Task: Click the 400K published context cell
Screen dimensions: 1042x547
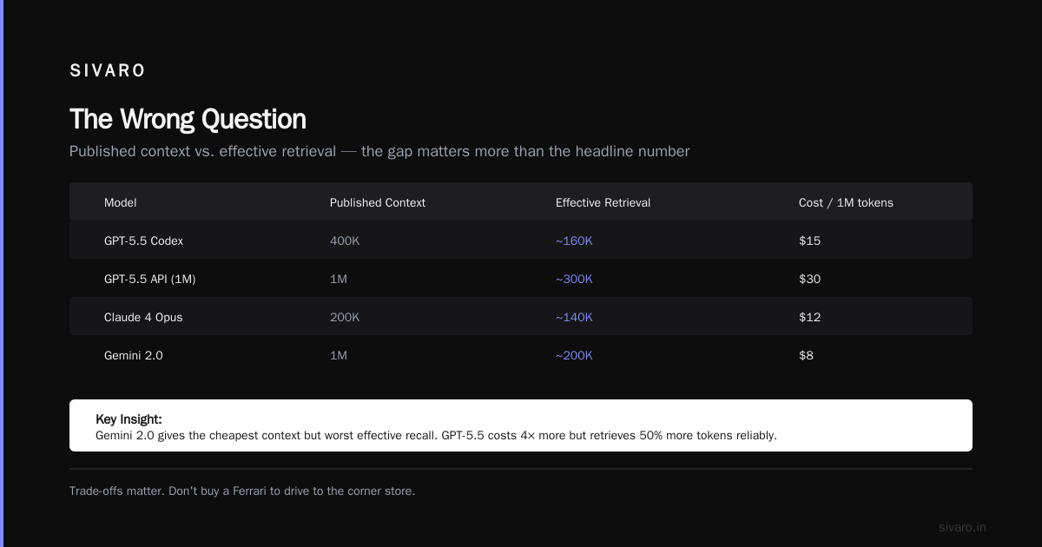Action: pos(345,241)
